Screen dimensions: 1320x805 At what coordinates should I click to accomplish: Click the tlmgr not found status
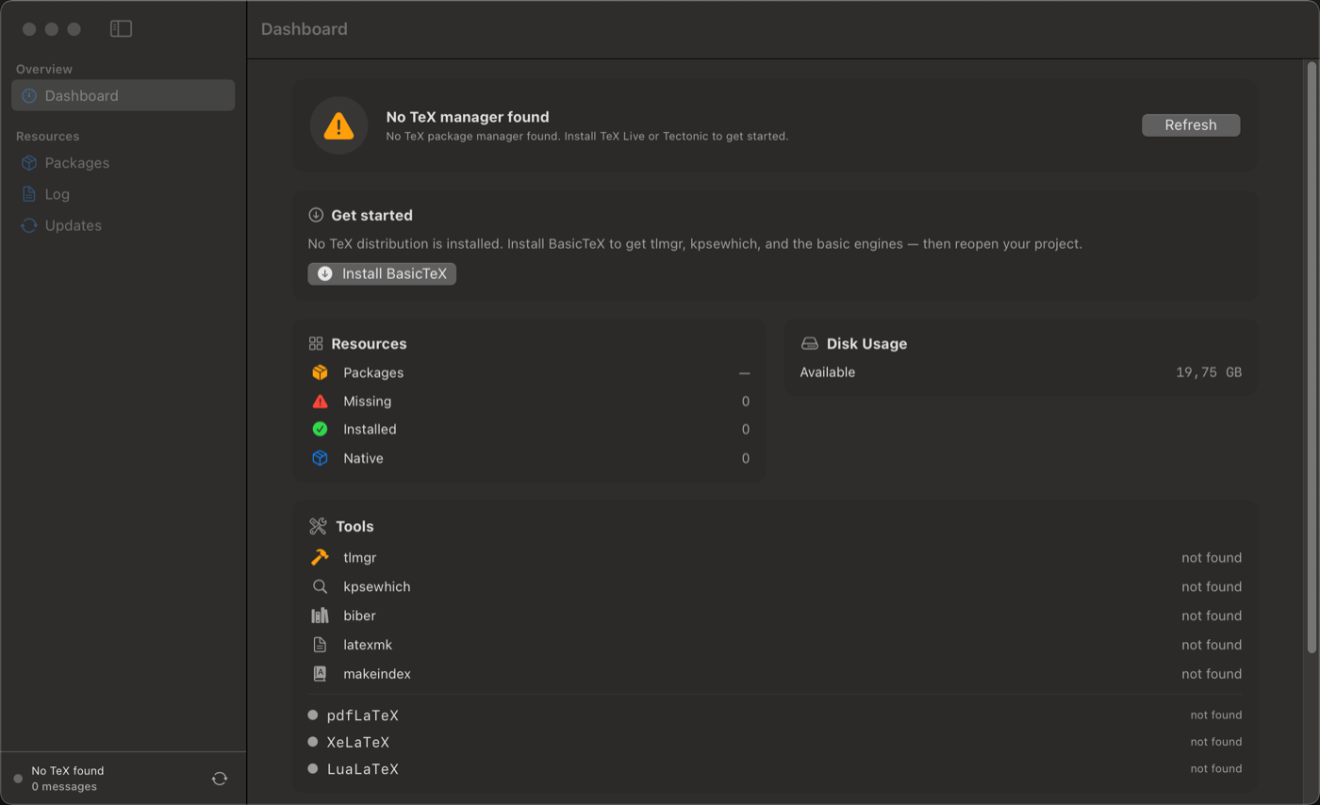click(1212, 557)
